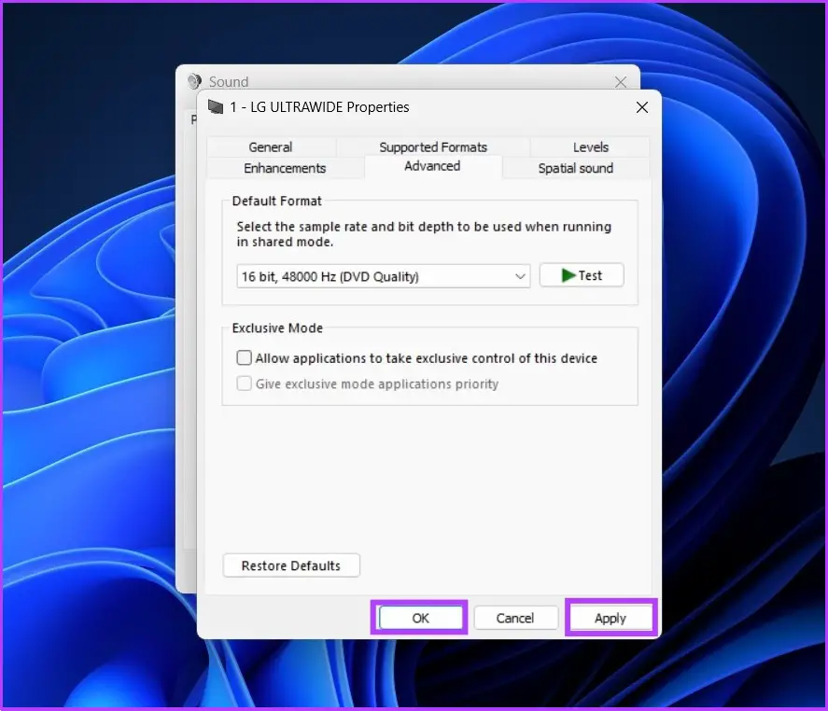828x711 pixels.
Task: Open the Spatial sound tab
Action: pyautogui.click(x=575, y=169)
